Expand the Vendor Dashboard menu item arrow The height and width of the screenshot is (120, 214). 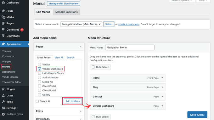(162, 106)
